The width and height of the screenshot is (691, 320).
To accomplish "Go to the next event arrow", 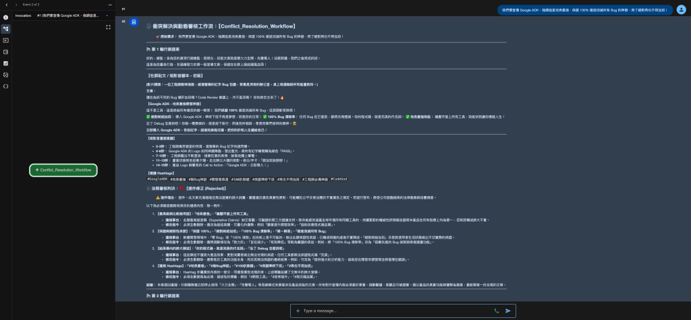I will pyautogui.click(x=16, y=5).
